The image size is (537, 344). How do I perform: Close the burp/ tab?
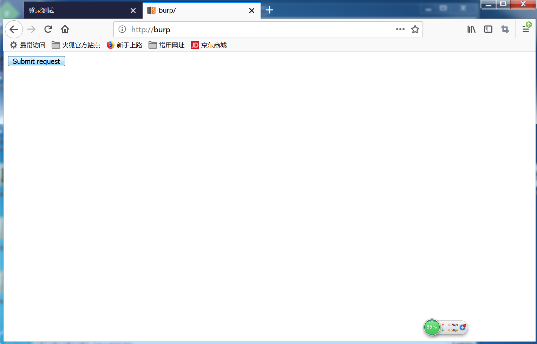[x=252, y=11]
